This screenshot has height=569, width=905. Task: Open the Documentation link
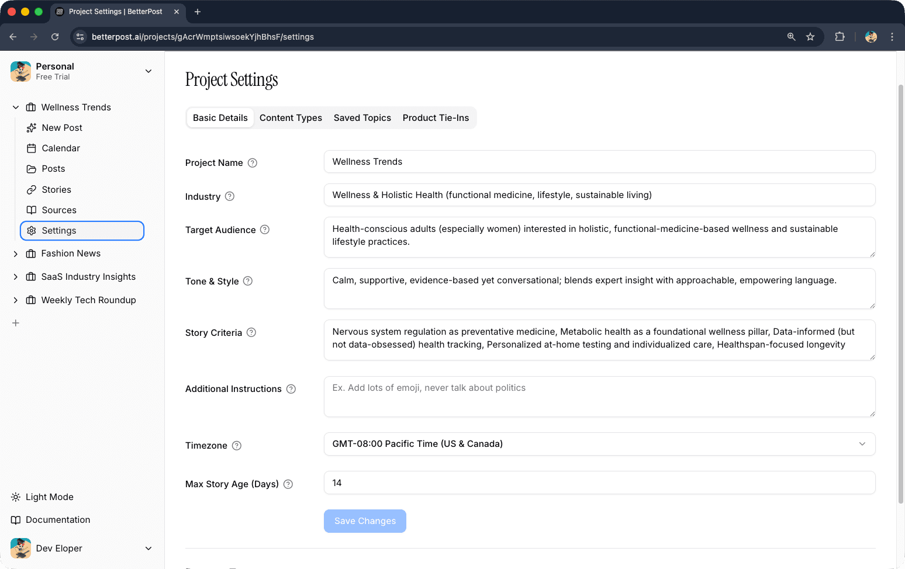tap(57, 519)
